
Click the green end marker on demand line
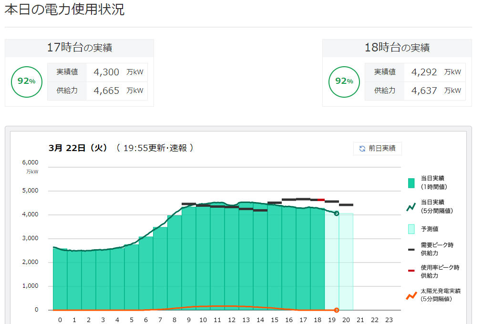(337, 213)
